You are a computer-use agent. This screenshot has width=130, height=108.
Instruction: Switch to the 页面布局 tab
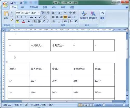[34, 7]
